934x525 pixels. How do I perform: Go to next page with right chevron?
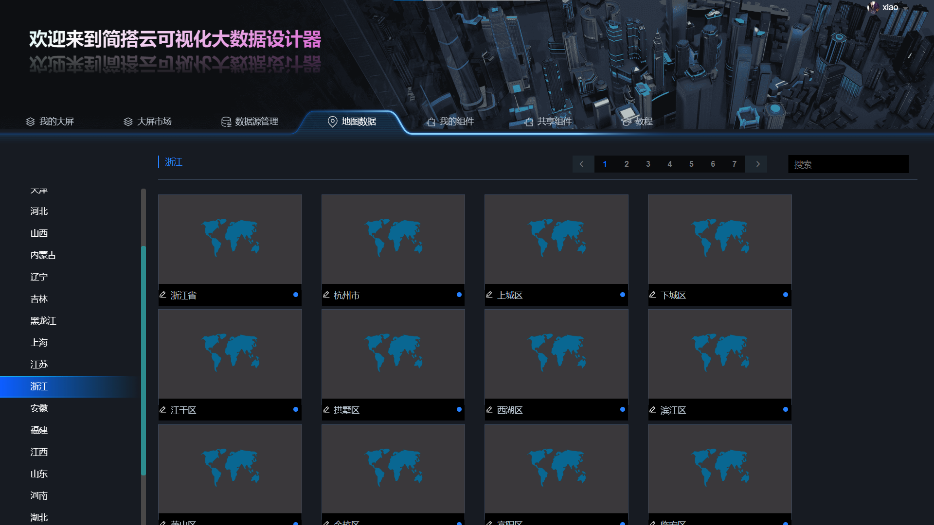click(x=757, y=164)
